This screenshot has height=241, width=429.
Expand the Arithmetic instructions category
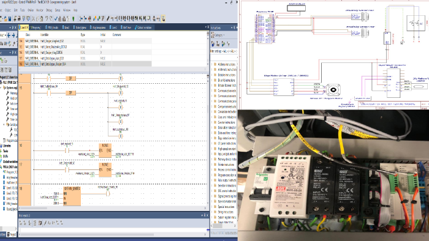tap(212, 70)
